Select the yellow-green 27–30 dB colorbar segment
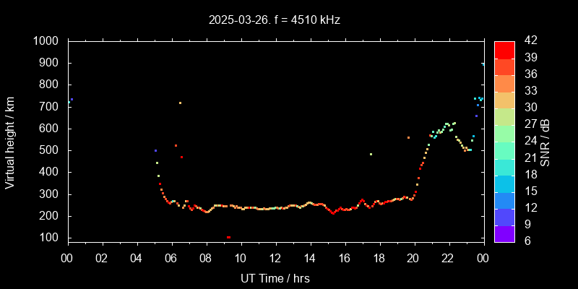 click(x=504, y=116)
